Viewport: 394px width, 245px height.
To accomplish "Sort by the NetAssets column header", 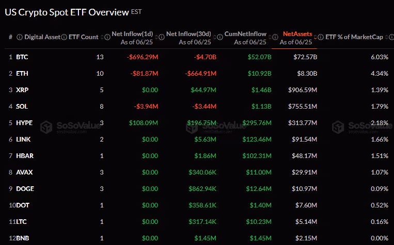I will (297, 34).
